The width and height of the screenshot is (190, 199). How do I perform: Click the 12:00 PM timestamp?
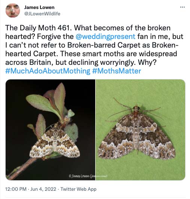(x=16, y=189)
